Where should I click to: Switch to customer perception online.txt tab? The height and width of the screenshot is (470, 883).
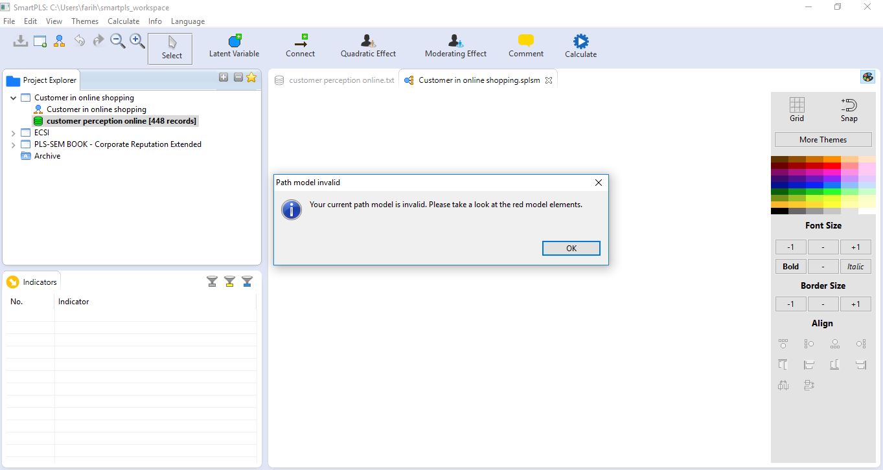(334, 80)
